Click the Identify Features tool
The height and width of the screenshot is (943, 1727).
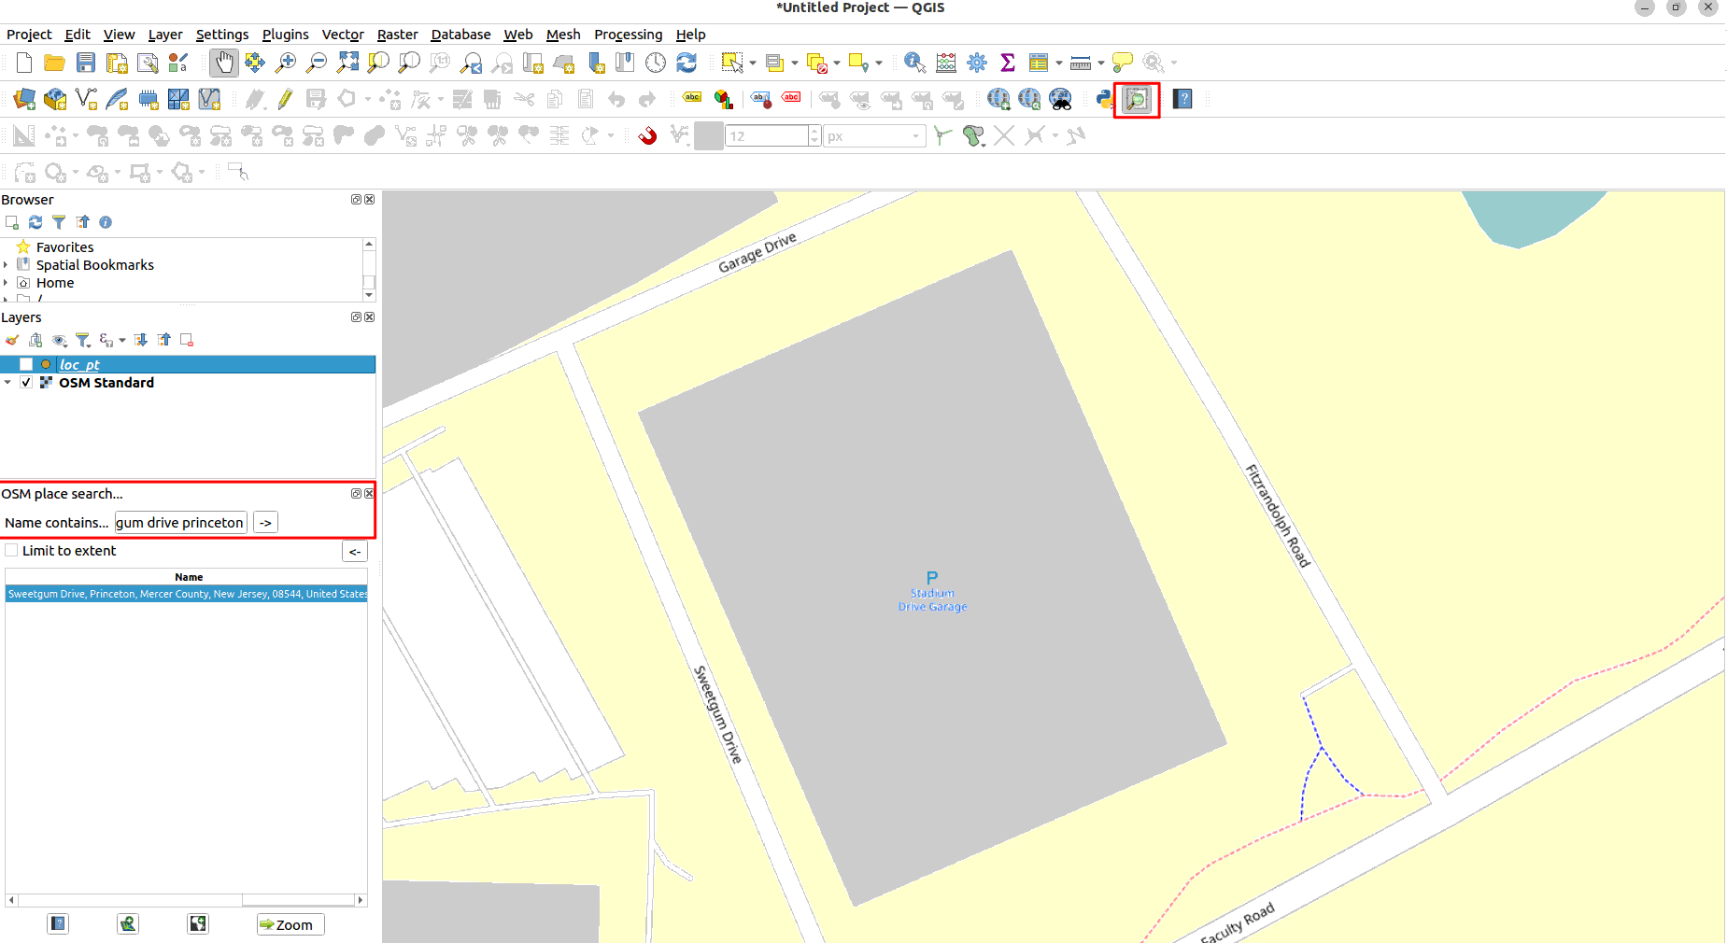pyautogui.click(x=914, y=63)
